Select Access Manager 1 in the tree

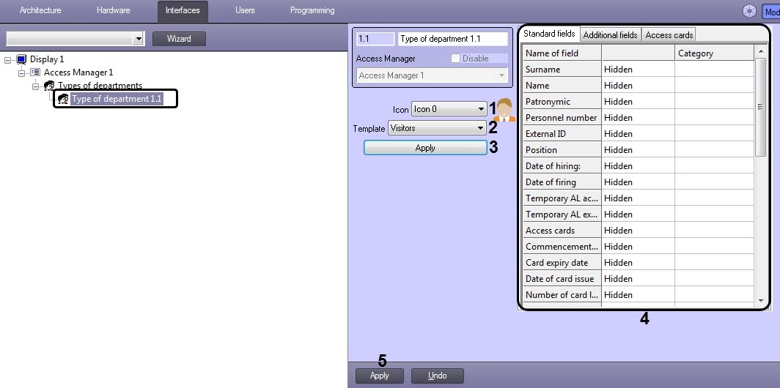pos(78,72)
